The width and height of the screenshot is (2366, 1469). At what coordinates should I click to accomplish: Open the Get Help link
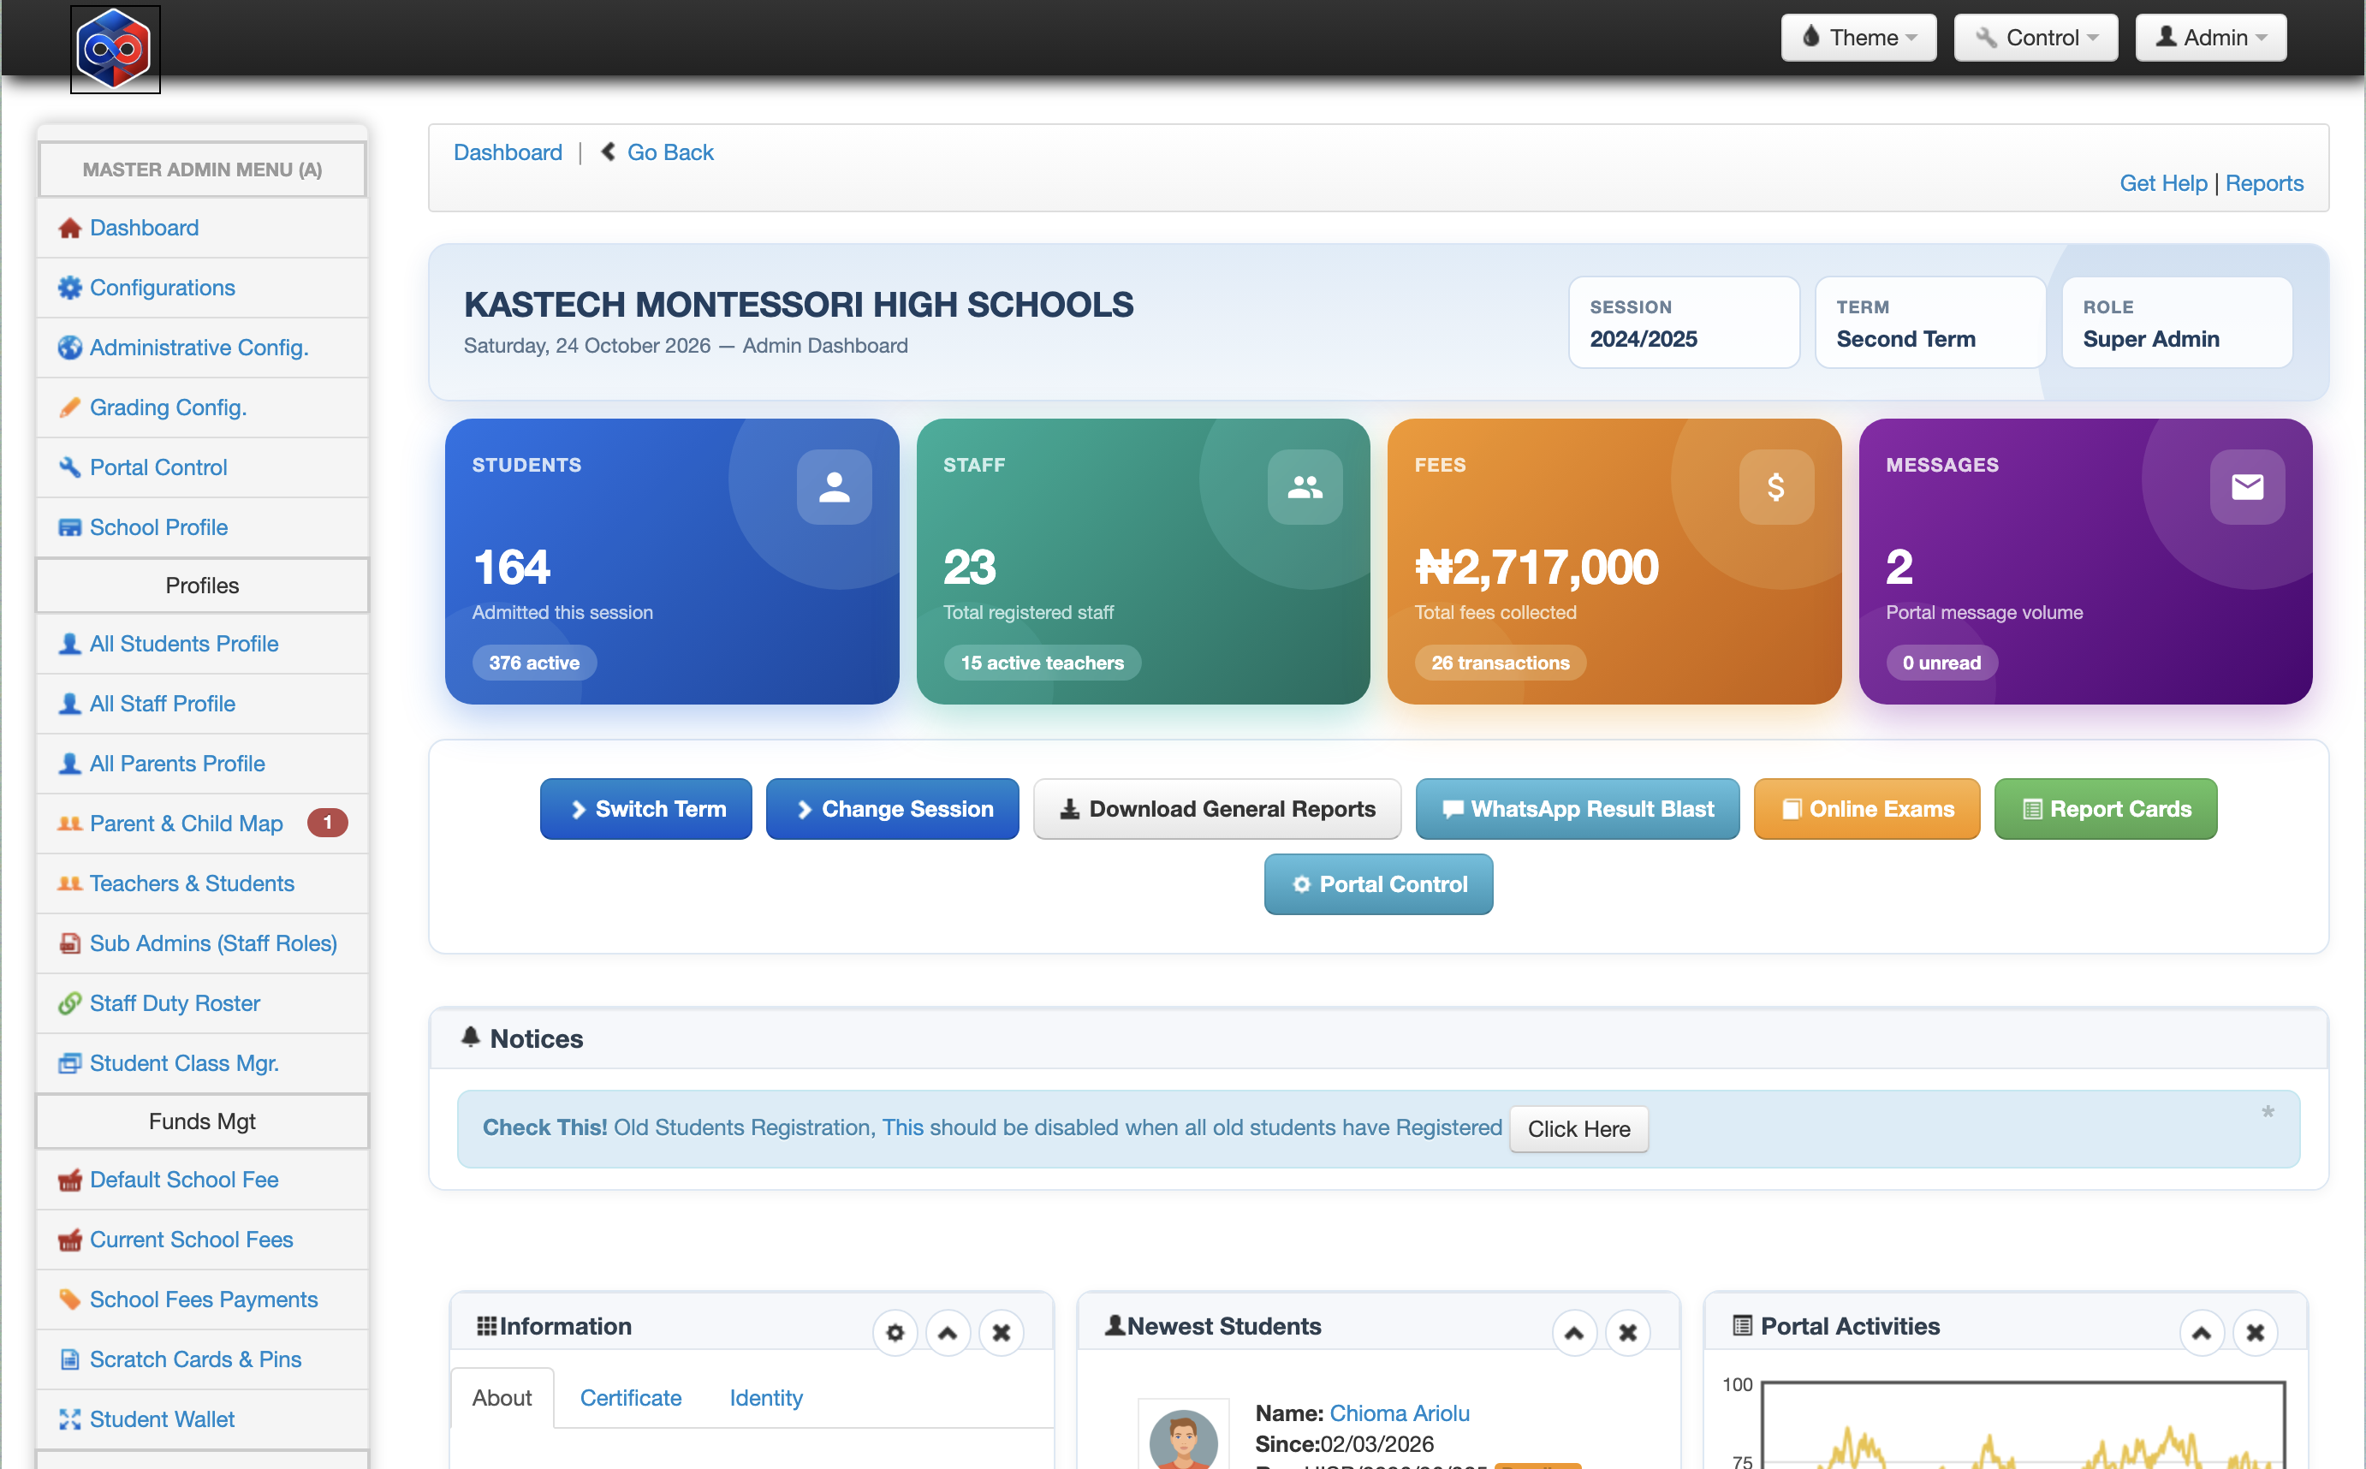coord(2163,183)
